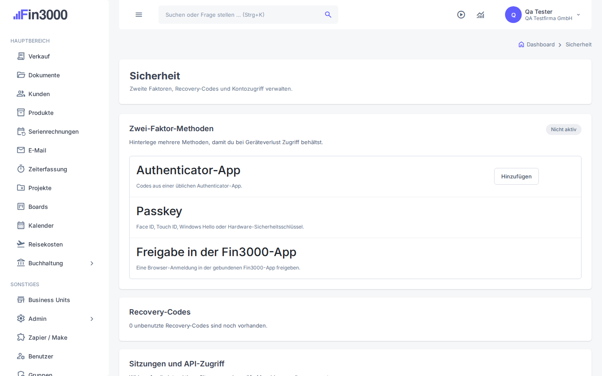The width and height of the screenshot is (602, 376).
Task: Click the home icon in the breadcrumb
Action: (x=521, y=44)
